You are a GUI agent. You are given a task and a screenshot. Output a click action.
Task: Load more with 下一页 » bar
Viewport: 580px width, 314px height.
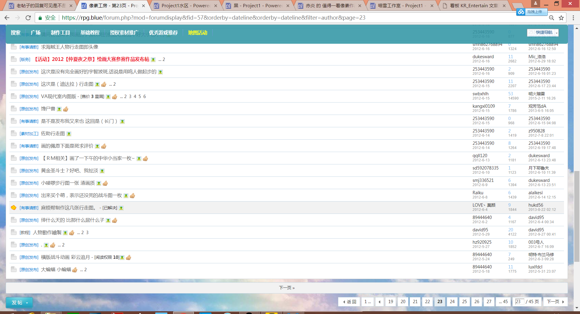click(x=287, y=288)
